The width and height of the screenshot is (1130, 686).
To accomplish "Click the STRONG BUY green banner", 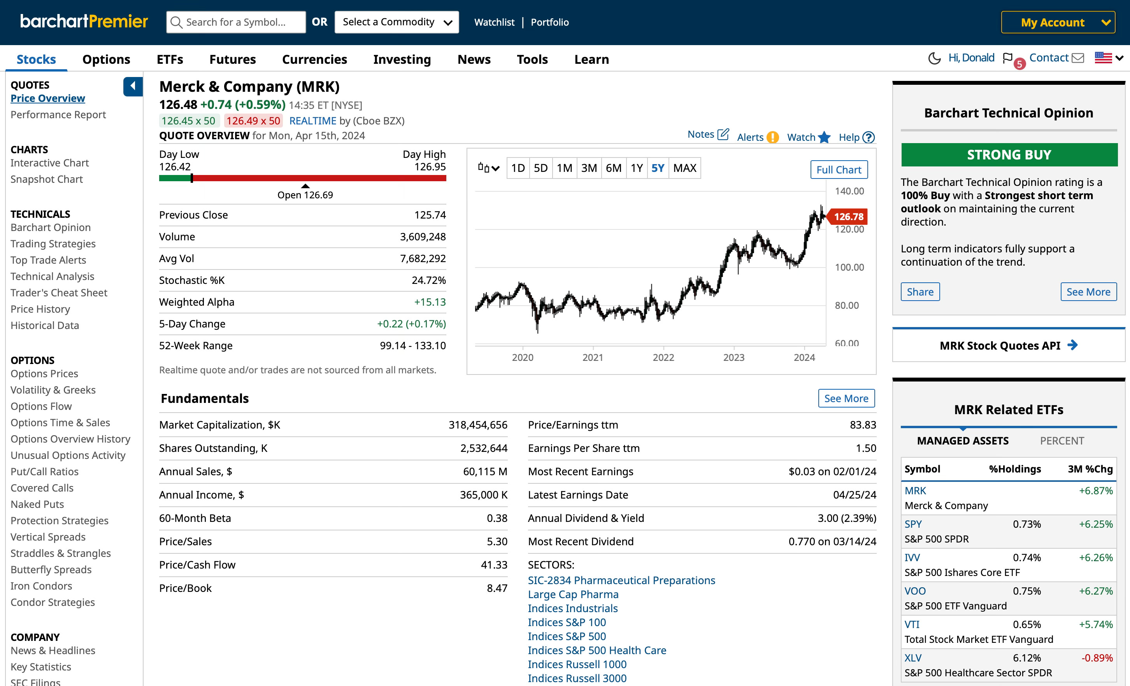I will pyautogui.click(x=1009, y=154).
